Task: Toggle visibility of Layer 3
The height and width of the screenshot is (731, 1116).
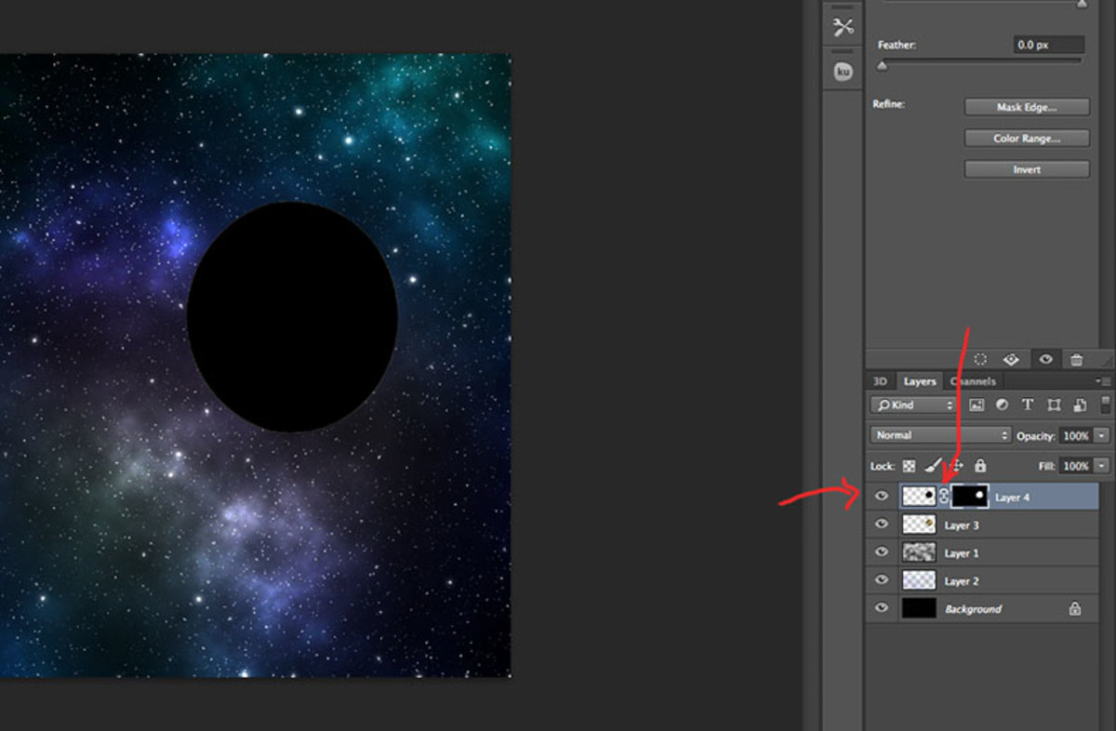Action: (881, 524)
